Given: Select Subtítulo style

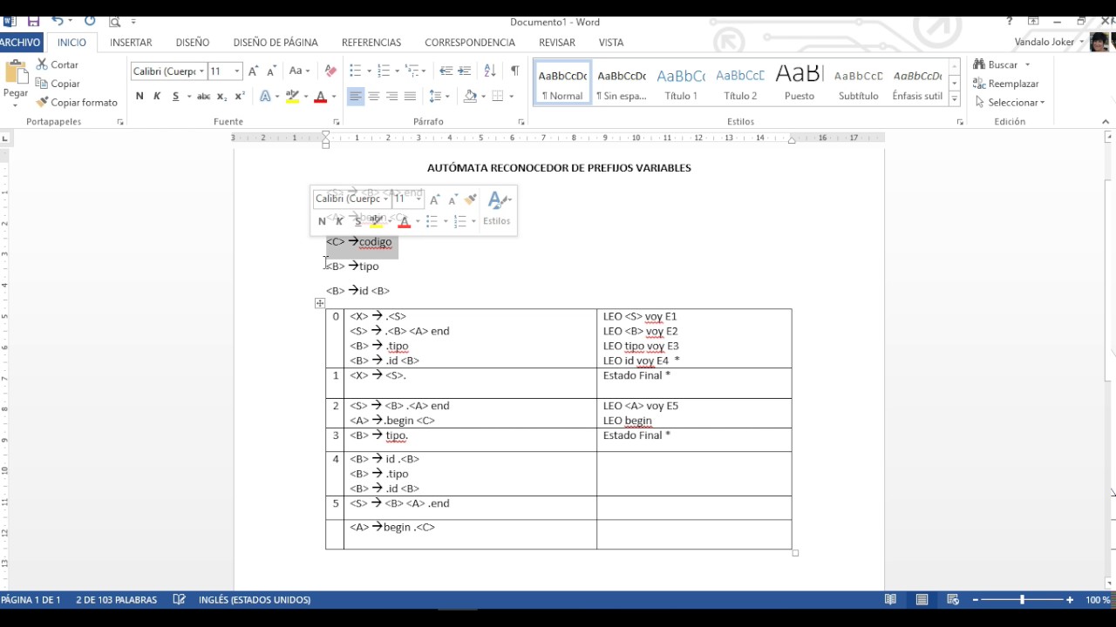Looking at the screenshot, I should pyautogui.click(x=859, y=83).
